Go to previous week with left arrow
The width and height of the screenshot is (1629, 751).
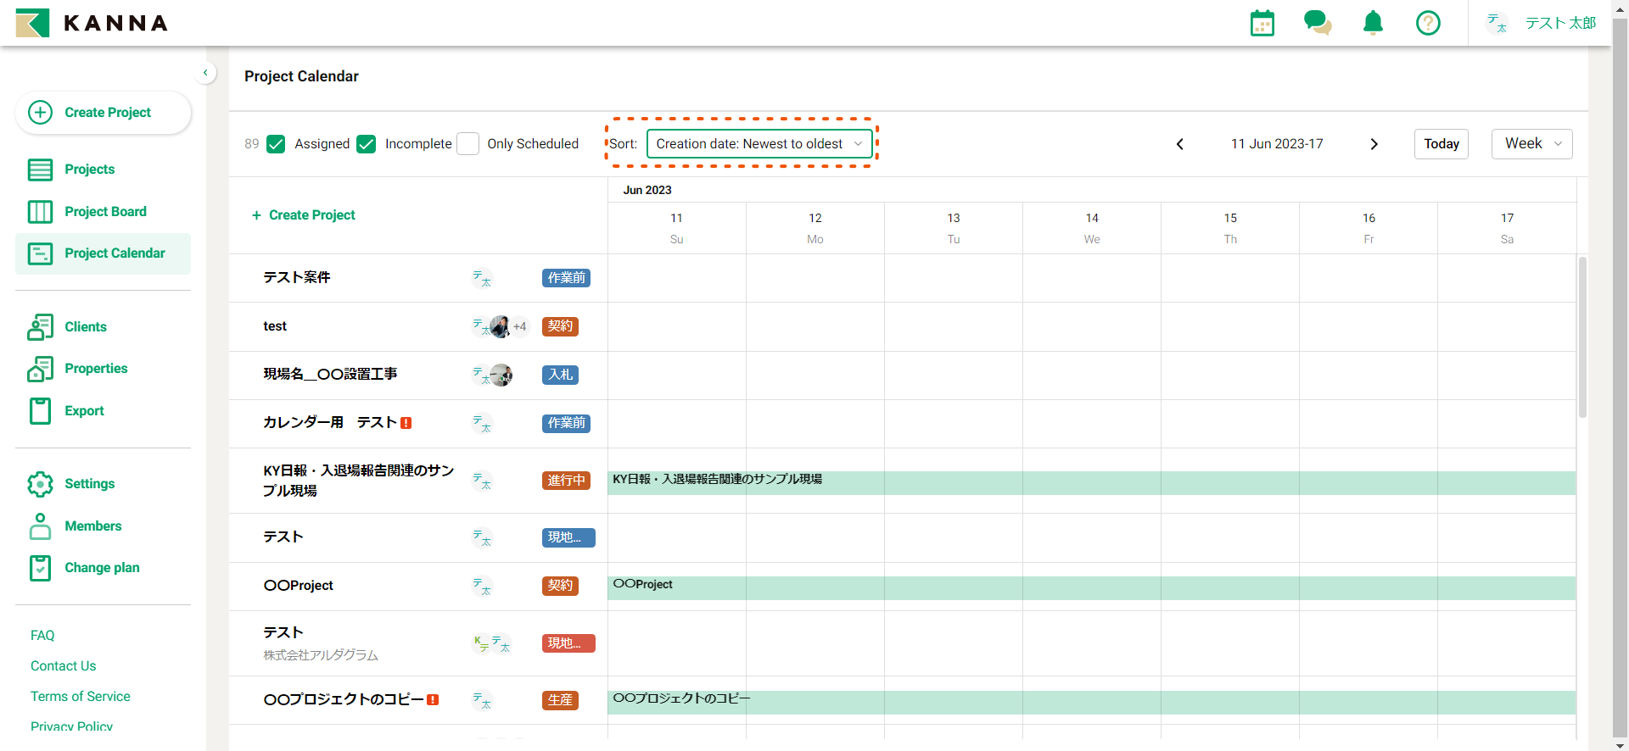[x=1179, y=144]
